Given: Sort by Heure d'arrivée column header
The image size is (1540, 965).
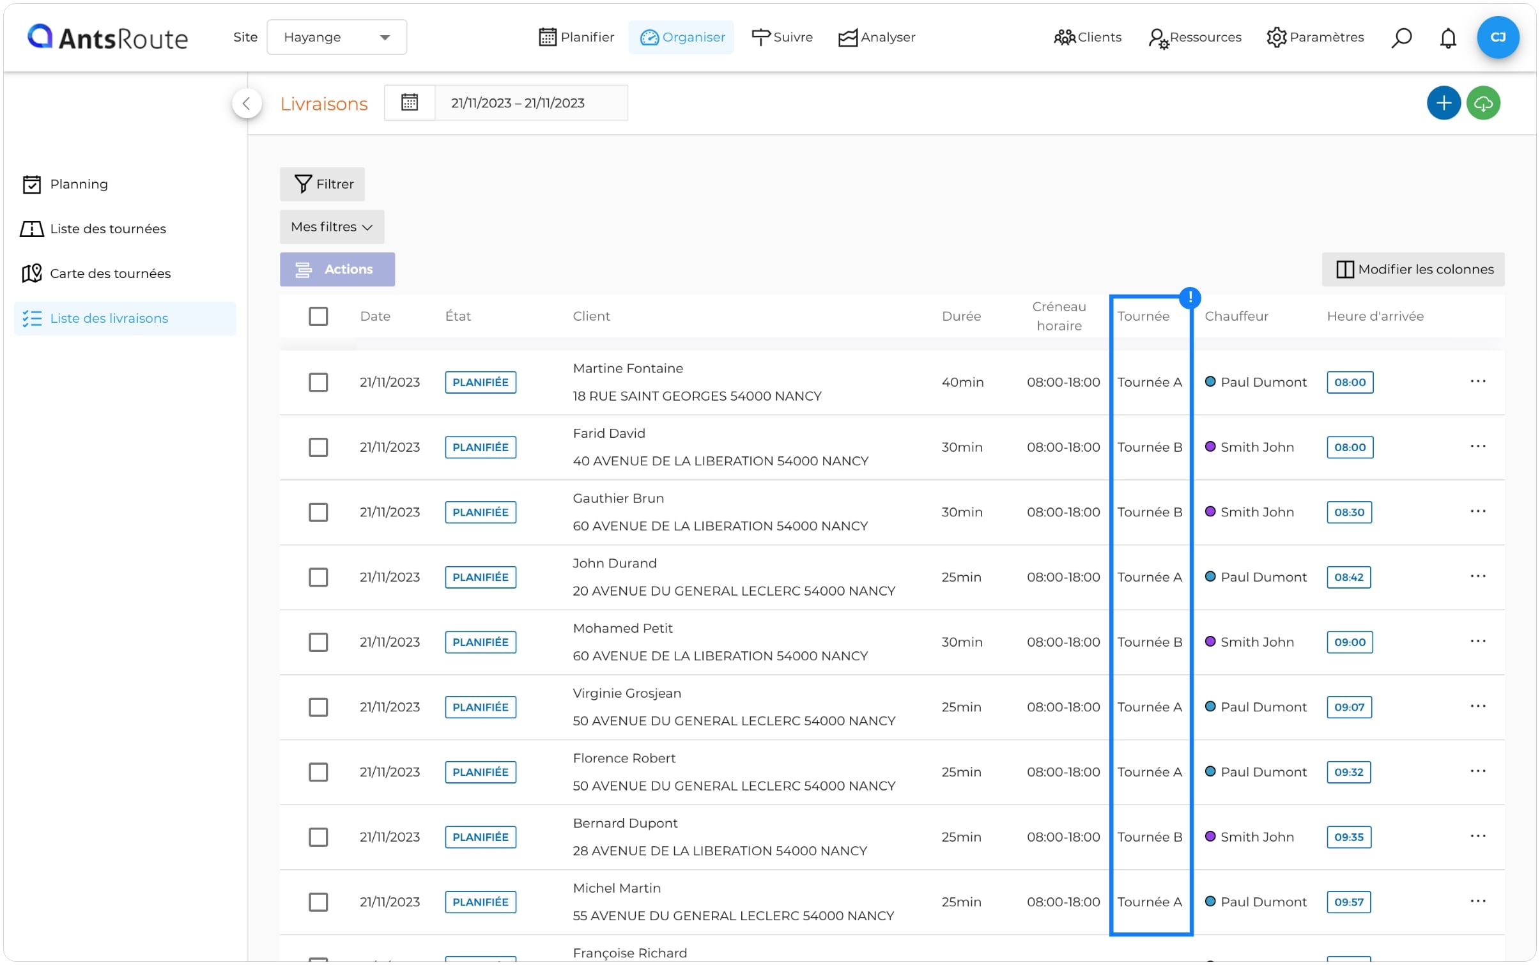Looking at the screenshot, I should [1374, 316].
